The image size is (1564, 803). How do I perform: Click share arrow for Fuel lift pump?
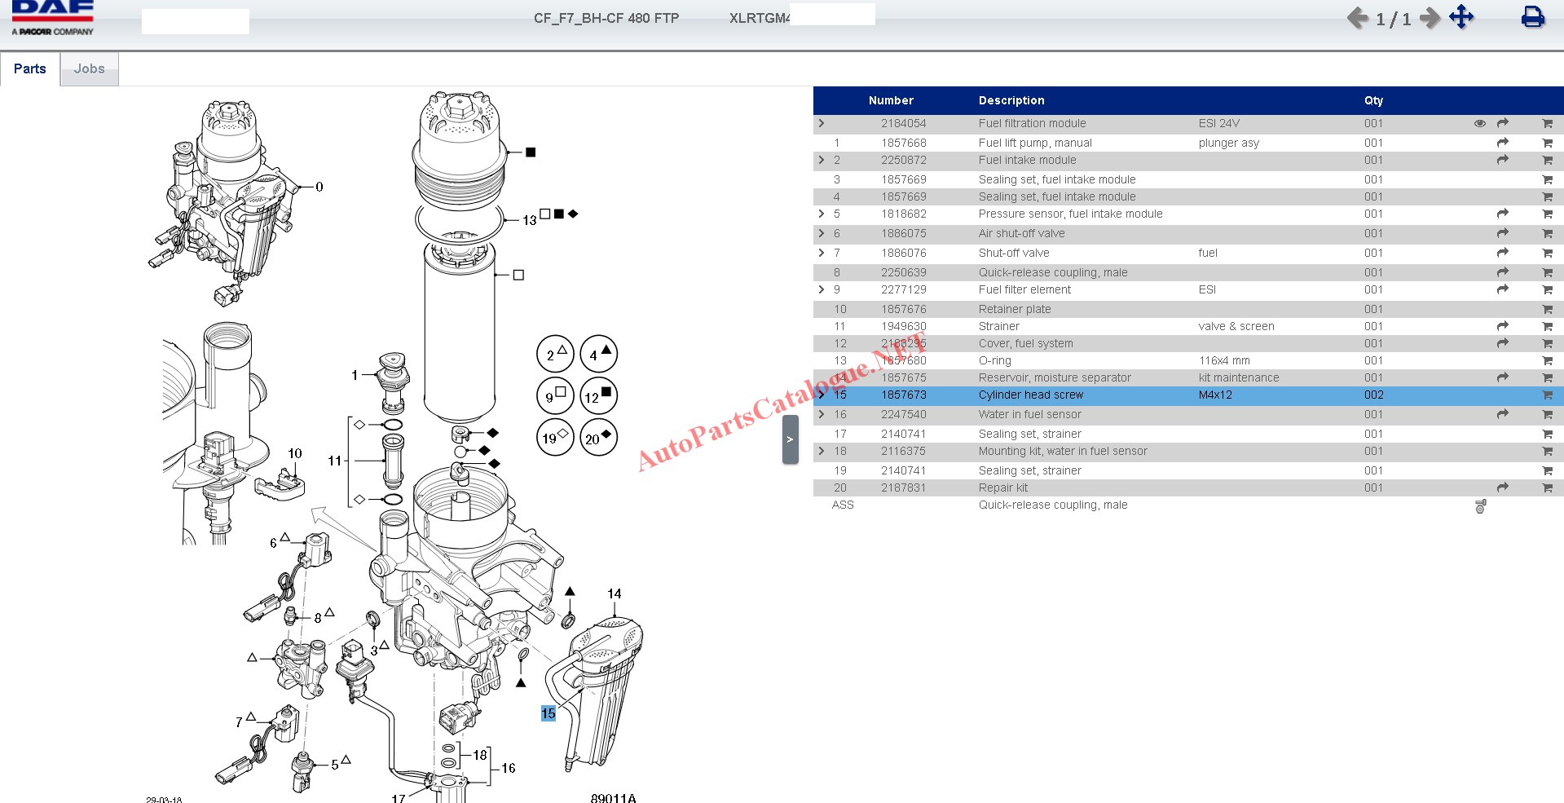coord(1503,143)
